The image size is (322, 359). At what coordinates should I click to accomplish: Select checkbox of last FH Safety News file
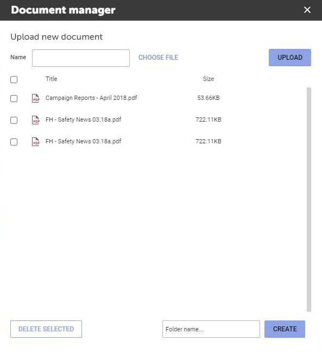click(x=14, y=142)
